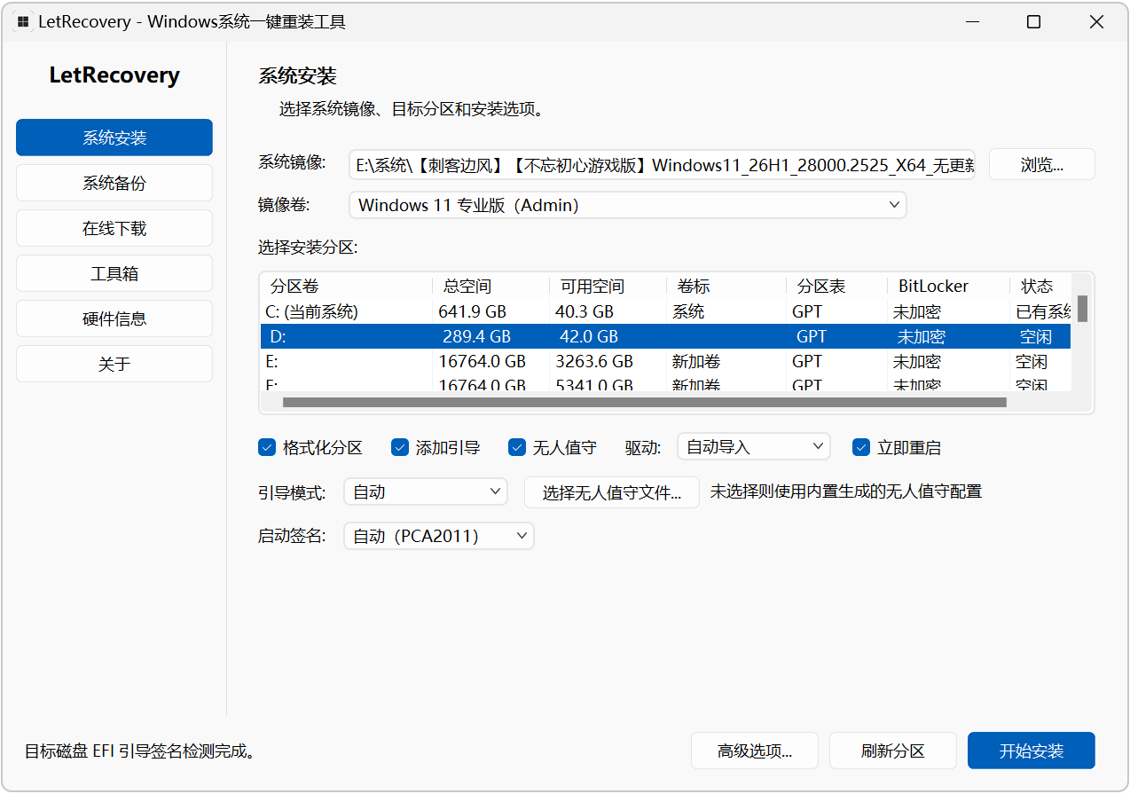This screenshot has height=794, width=1130.
Task: Select the D: partition cell
Action: (347, 336)
